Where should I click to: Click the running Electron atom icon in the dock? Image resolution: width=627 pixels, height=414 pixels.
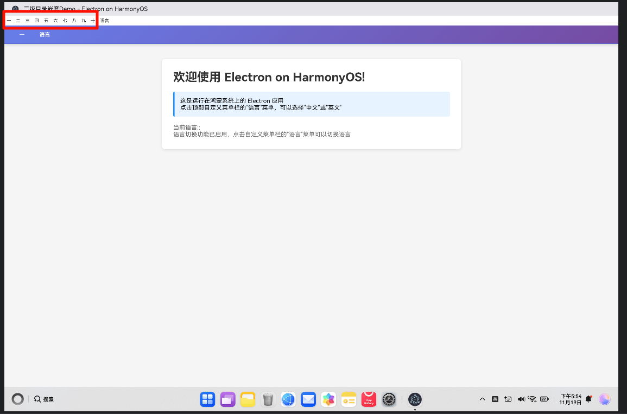pos(415,399)
